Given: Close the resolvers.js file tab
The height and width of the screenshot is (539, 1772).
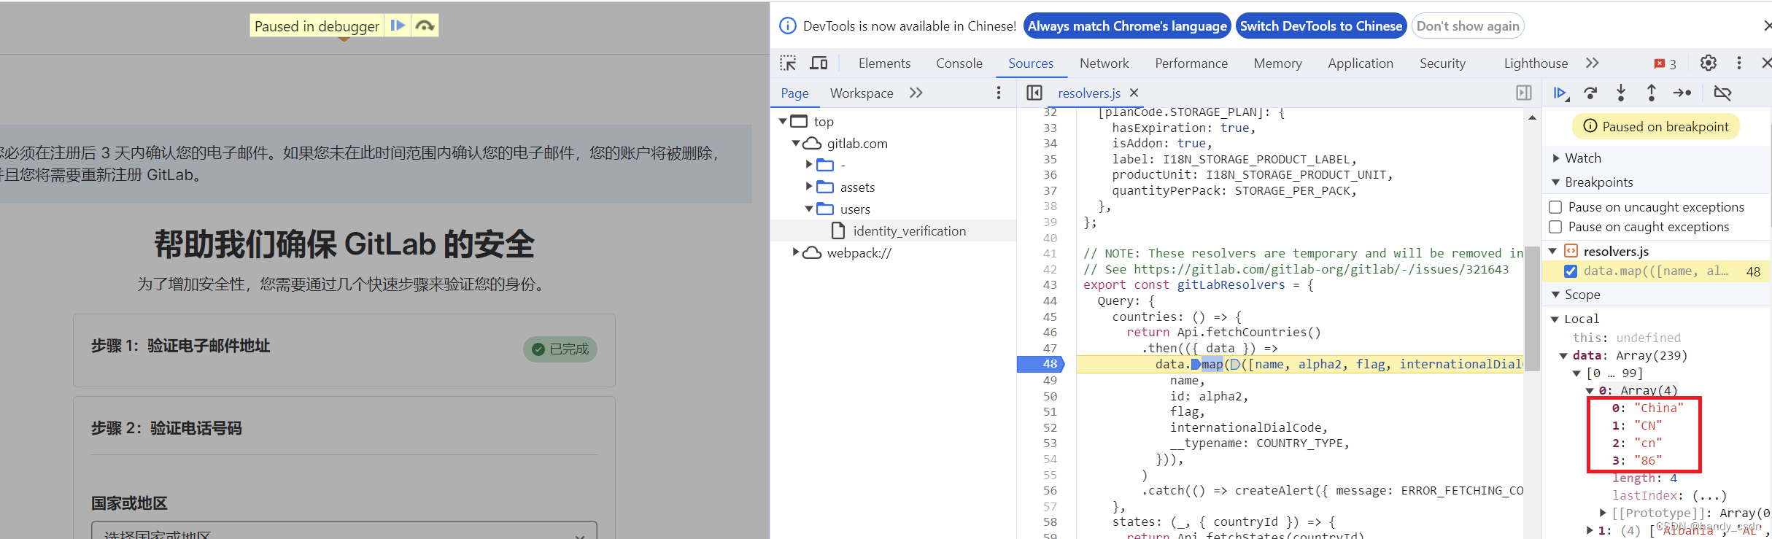Looking at the screenshot, I should (x=1134, y=93).
